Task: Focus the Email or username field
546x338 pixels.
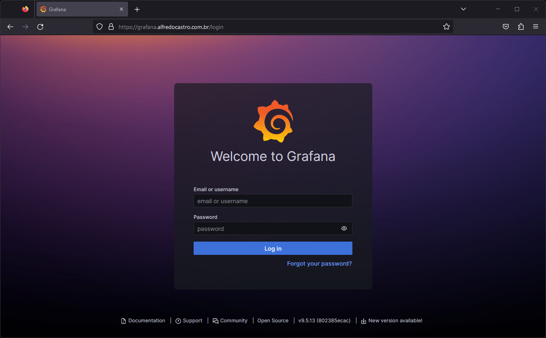Action: [x=273, y=201]
